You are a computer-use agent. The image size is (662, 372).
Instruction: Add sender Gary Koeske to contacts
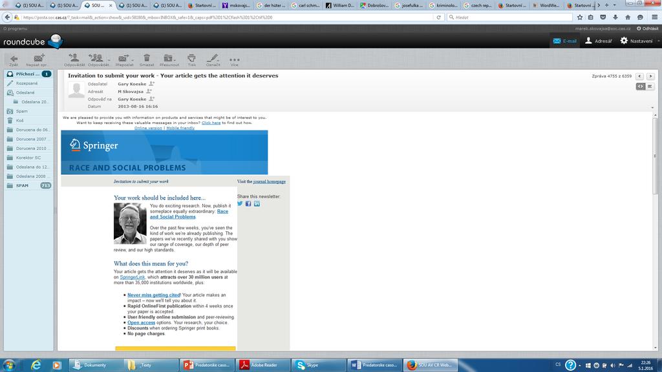pyautogui.click(x=151, y=83)
